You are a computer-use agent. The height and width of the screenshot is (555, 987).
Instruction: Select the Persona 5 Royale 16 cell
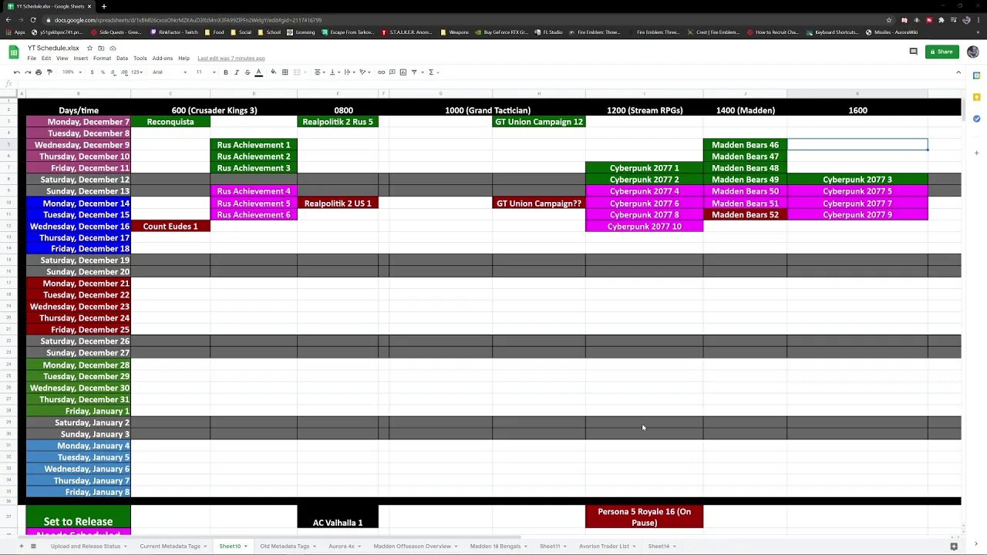[644, 516]
